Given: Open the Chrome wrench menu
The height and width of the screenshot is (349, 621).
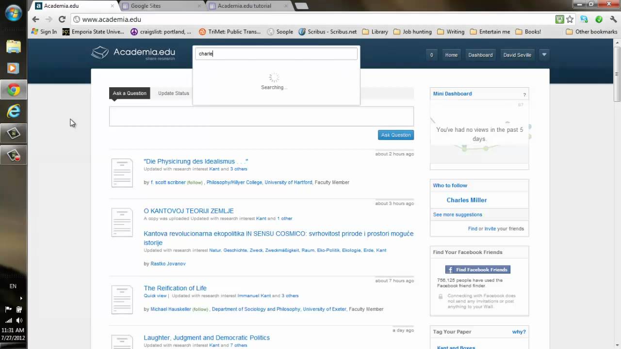Looking at the screenshot, I should pos(613,19).
